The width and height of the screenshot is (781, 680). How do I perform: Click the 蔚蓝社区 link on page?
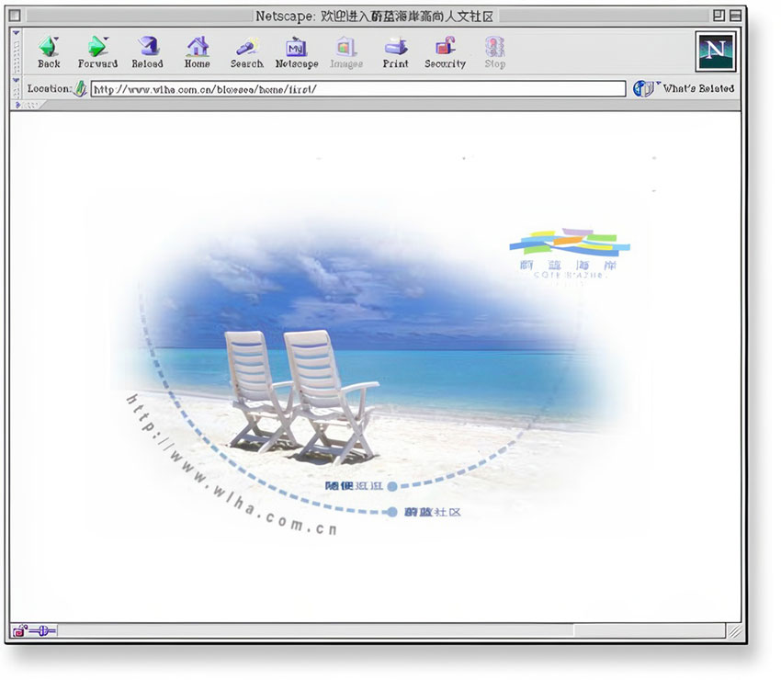[432, 512]
